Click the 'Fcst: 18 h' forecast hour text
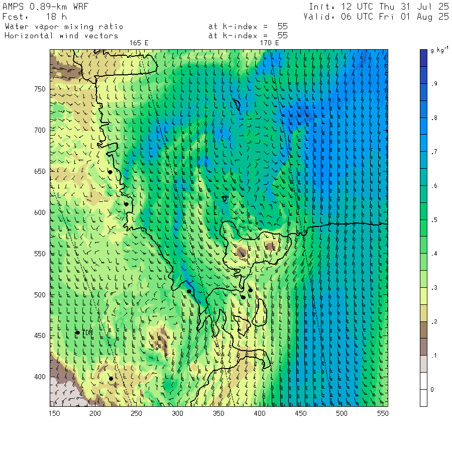 coord(35,17)
